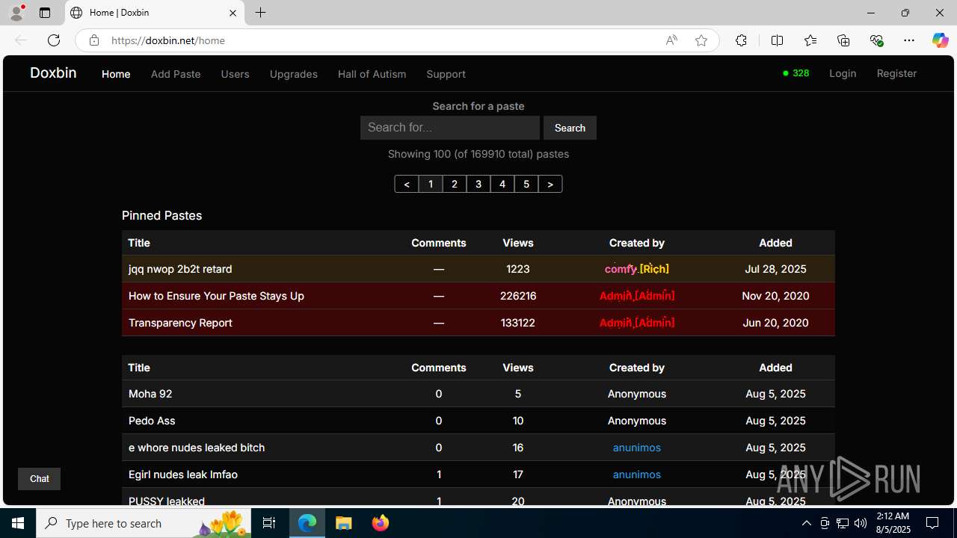Click view count 133122

click(518, 323)
